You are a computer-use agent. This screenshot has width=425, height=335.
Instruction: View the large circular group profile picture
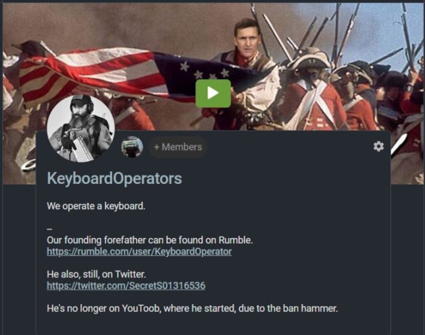tap(81, 129)
